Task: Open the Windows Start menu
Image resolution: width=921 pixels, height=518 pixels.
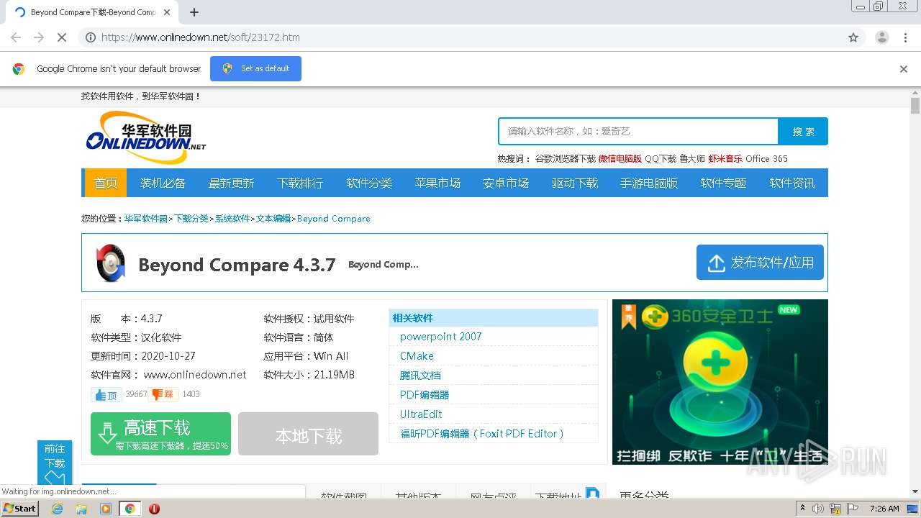Action: point(20,508)
